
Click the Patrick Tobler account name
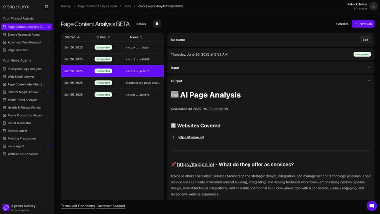pos(357,4)
